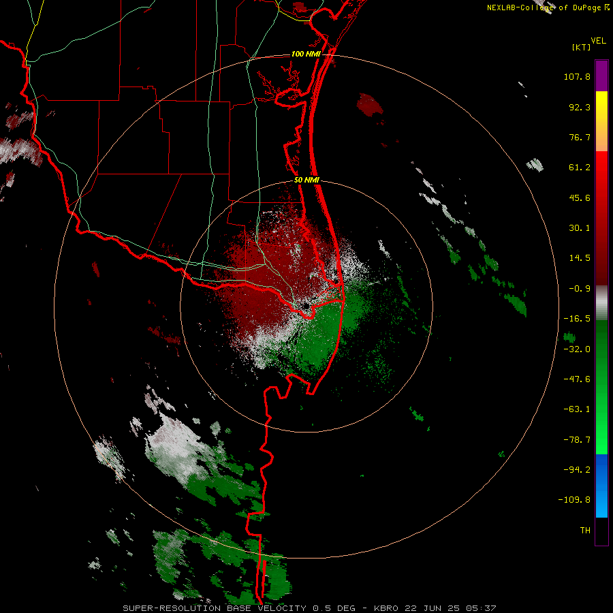Click the -94.2 legend value

[x=577, y=469]
